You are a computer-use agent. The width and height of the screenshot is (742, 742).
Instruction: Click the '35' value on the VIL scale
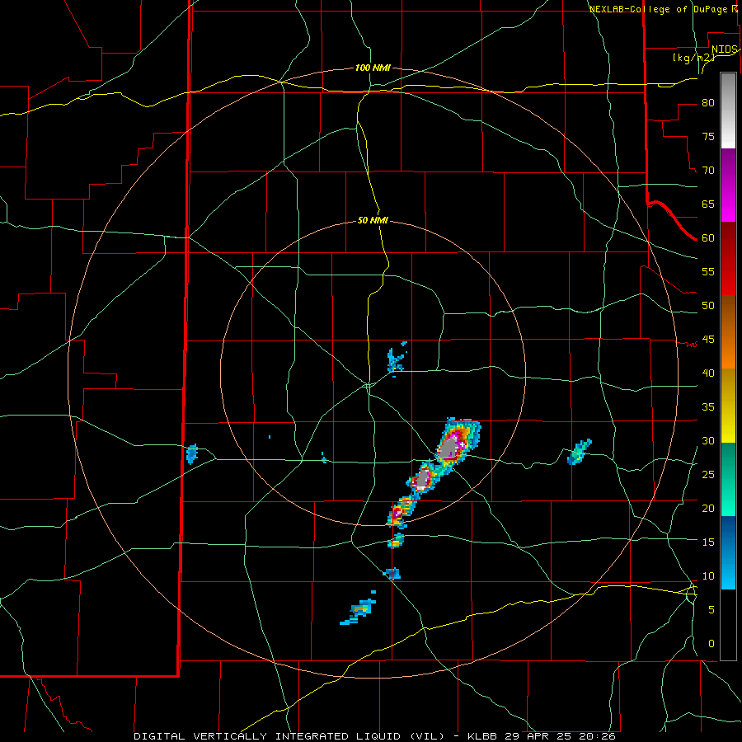708,407
